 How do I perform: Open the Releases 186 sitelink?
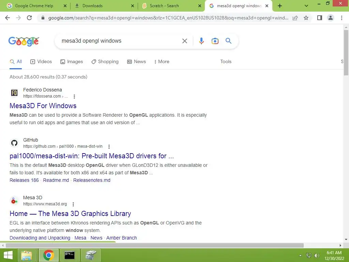[24, 180]
